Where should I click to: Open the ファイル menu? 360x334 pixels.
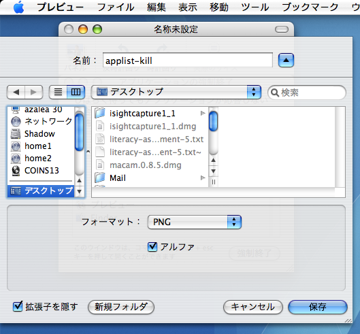coord(116,7)
